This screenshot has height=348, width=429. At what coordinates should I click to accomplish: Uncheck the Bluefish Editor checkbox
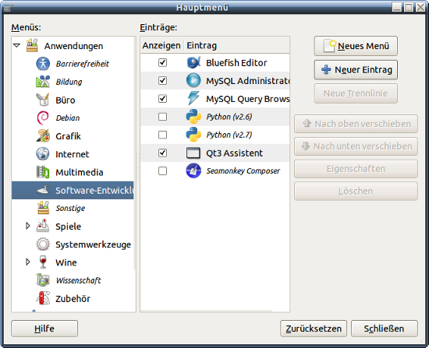(162, 62)
